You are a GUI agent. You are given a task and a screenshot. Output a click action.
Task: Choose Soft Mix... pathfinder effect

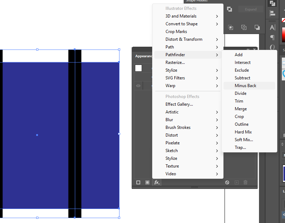(249, 140)
